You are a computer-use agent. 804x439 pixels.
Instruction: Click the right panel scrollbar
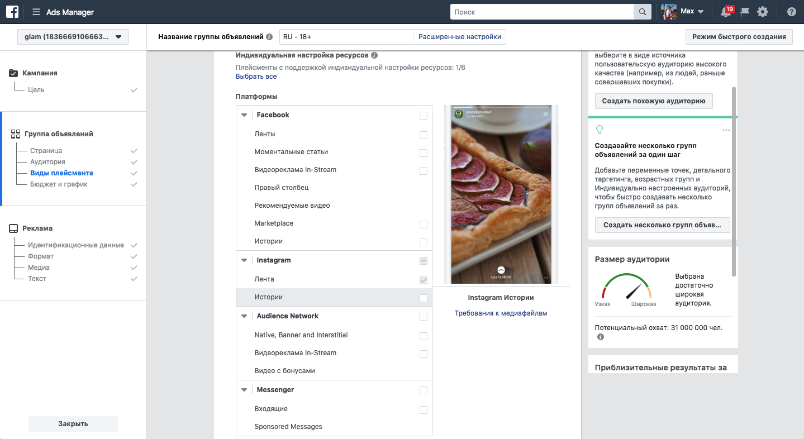coord(734,182)
